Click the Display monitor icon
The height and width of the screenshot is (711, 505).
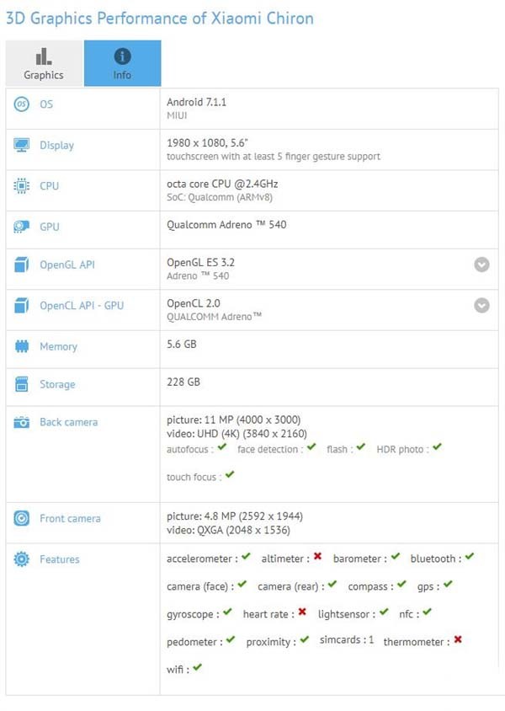click(21, 145)
